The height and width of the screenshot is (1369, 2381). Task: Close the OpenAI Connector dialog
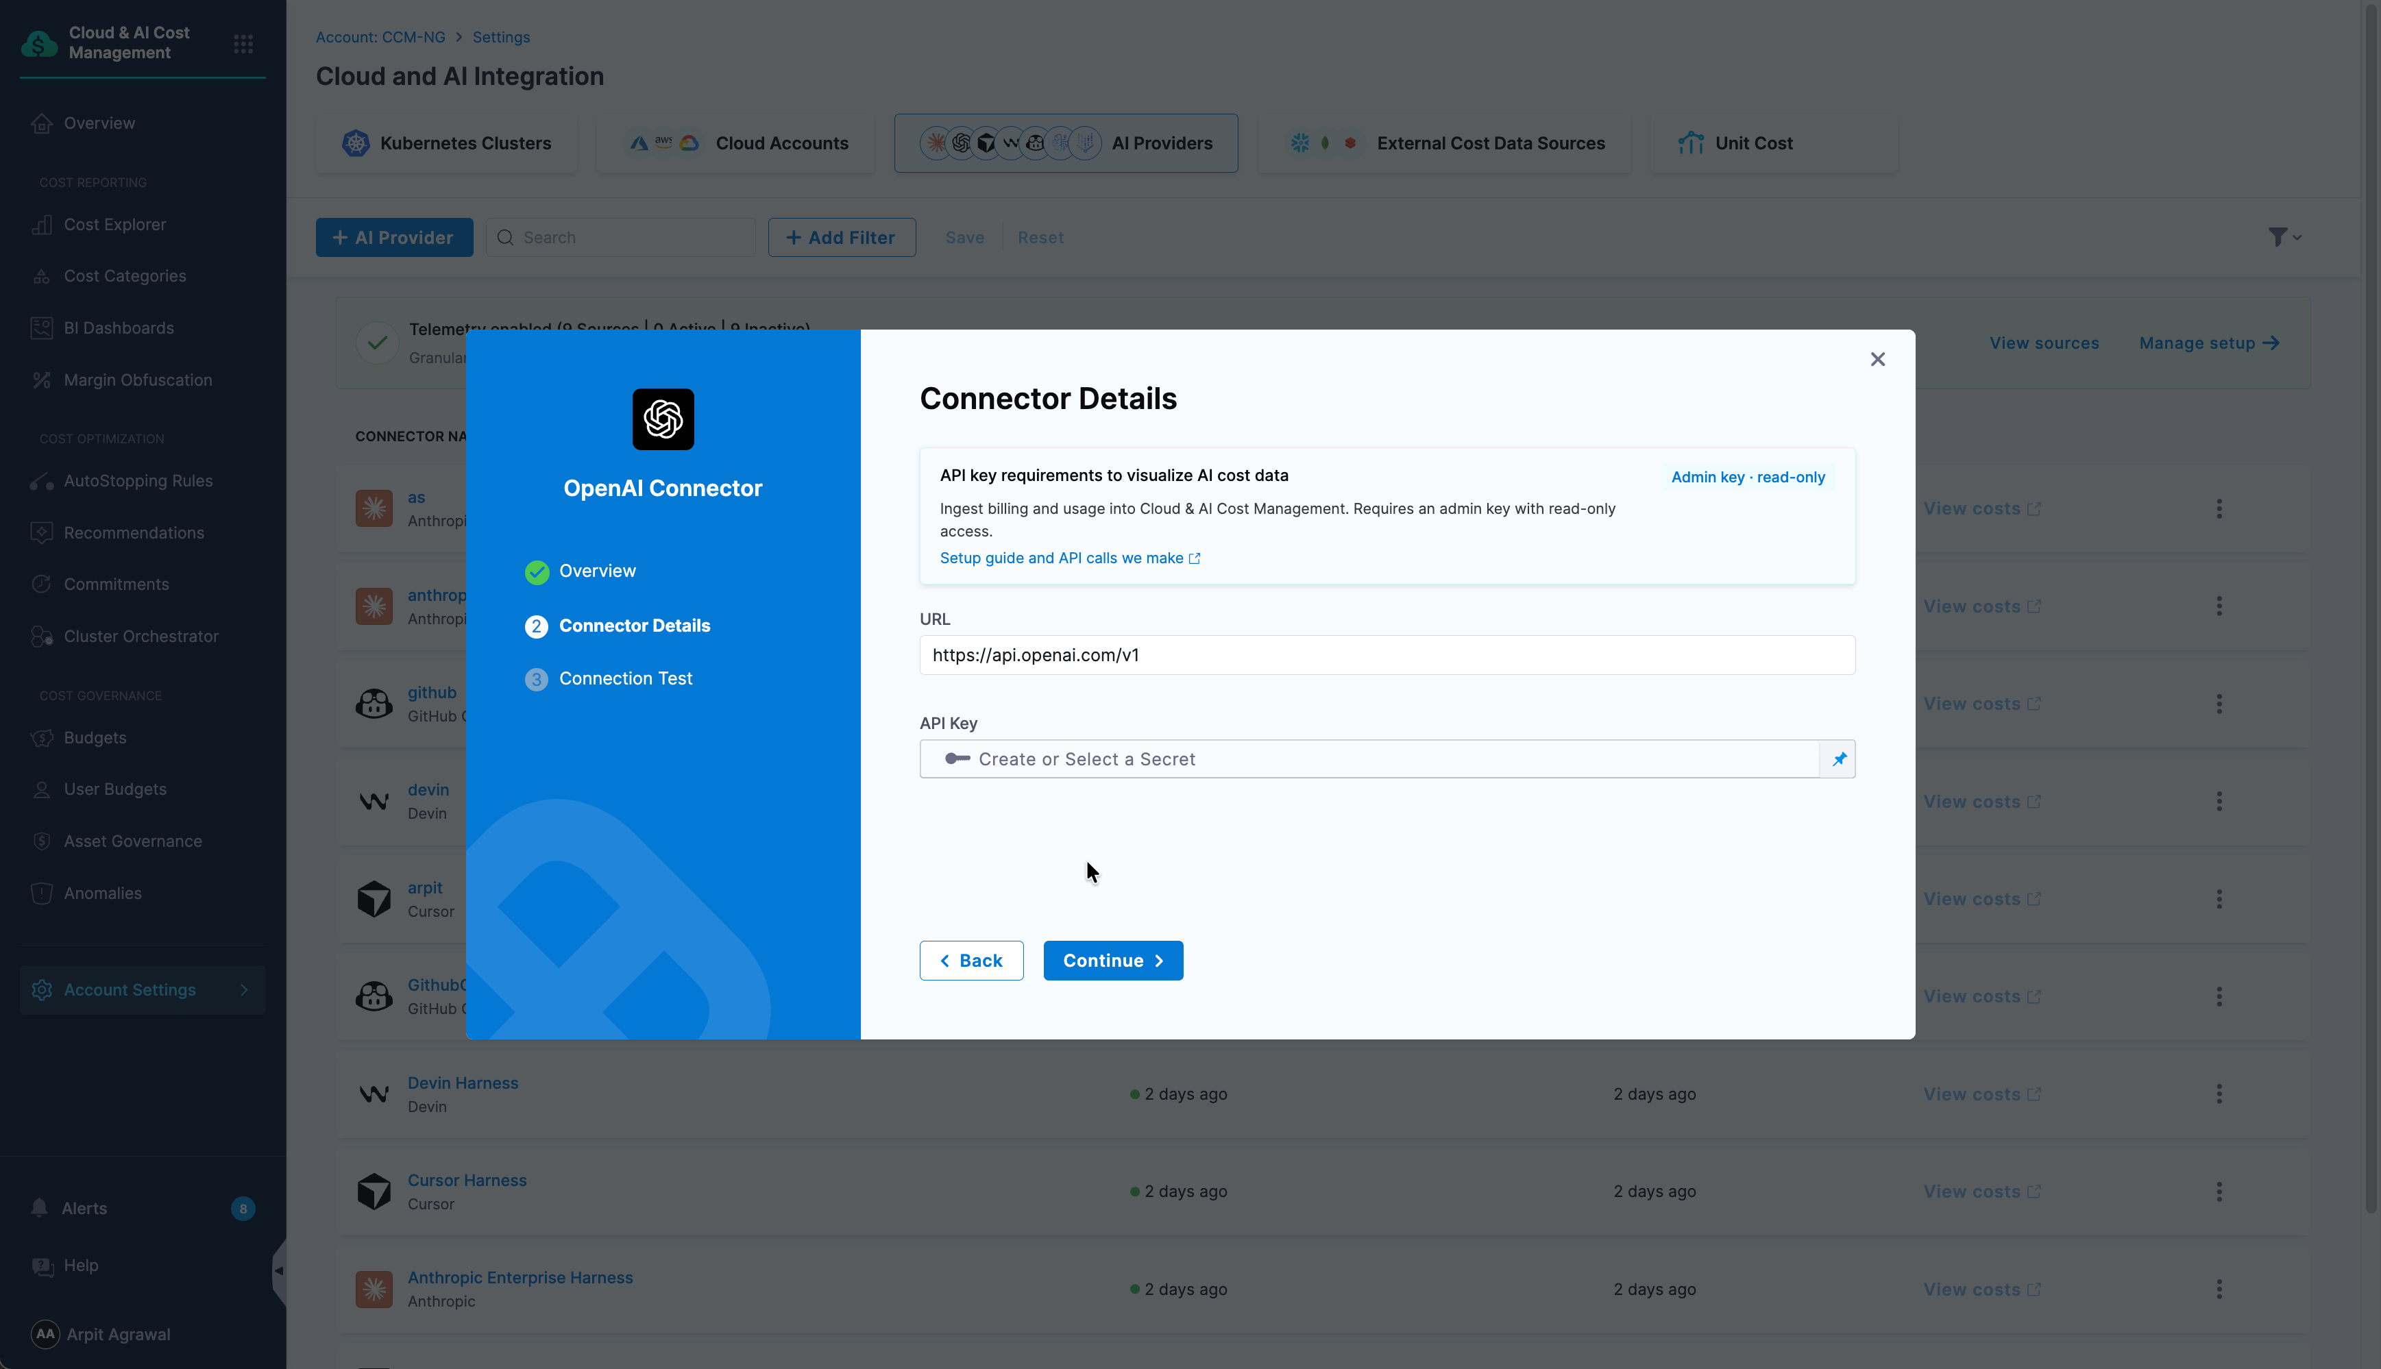(x=1877, y=359)
